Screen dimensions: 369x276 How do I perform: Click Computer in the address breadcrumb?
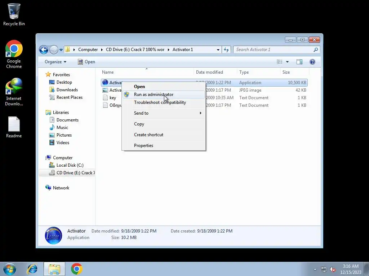88,50
